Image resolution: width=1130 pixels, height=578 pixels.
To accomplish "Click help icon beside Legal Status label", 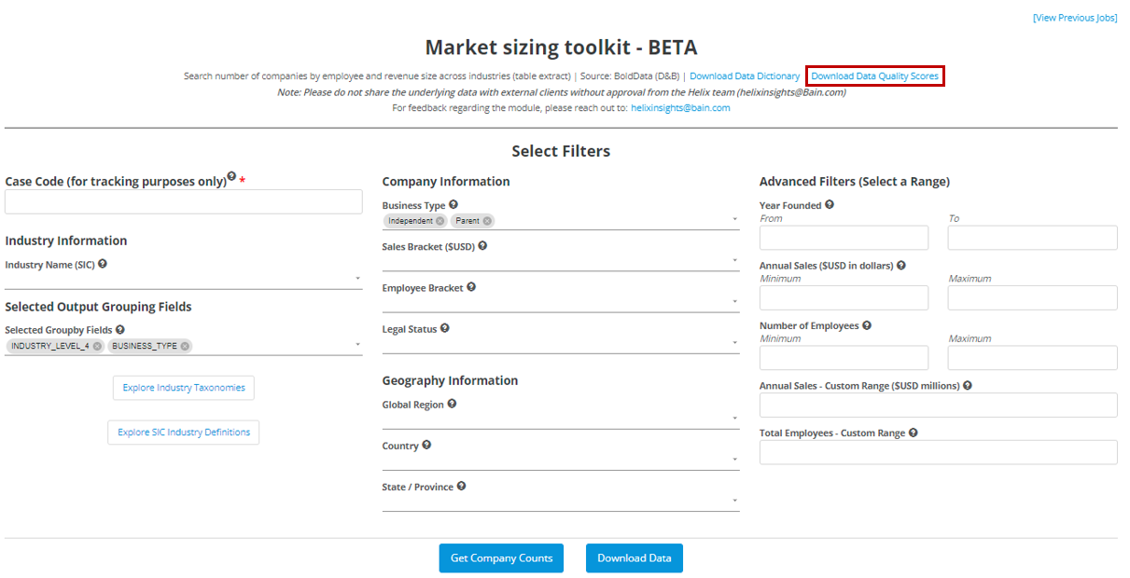I will tap(445, 328).
